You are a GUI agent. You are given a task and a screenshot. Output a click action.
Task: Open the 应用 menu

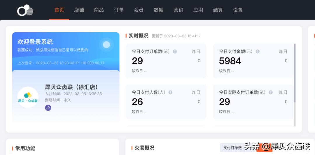[198, 10]
